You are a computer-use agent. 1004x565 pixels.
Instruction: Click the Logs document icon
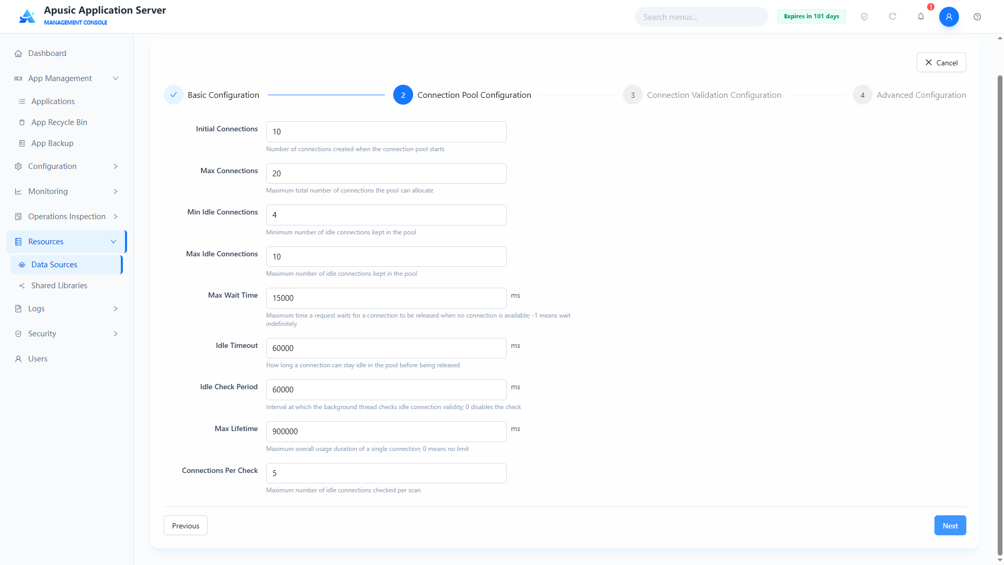pyautogui.click(x=18, y=309)
